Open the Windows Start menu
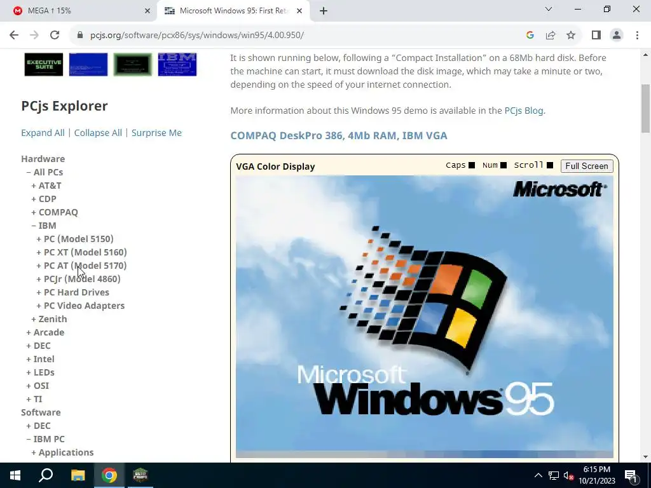The width and height of the screenshot is (651, 488). [x=15, y=475]
